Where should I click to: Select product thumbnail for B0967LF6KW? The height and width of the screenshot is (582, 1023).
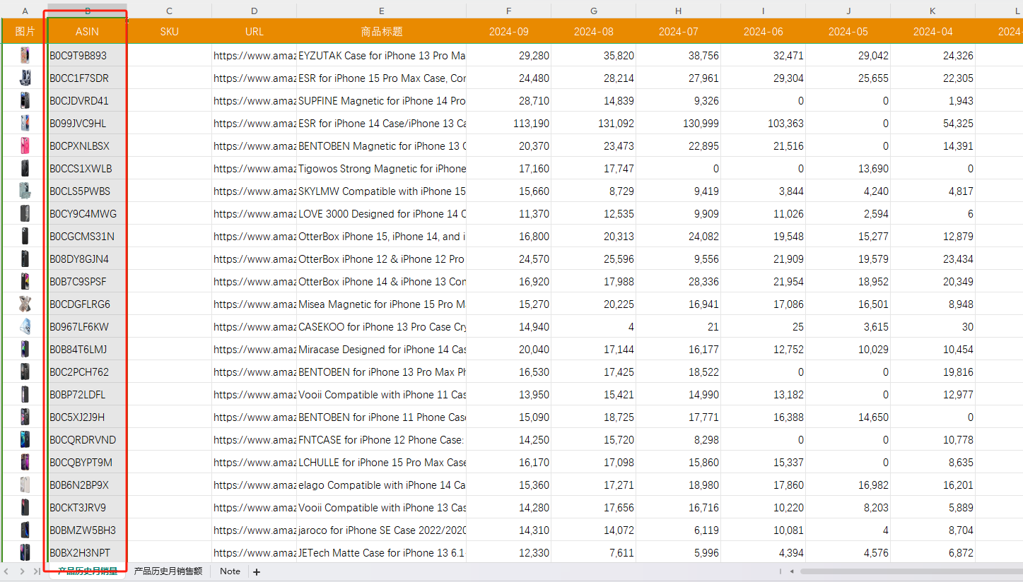pyautogui.click(x=25, y=326)
